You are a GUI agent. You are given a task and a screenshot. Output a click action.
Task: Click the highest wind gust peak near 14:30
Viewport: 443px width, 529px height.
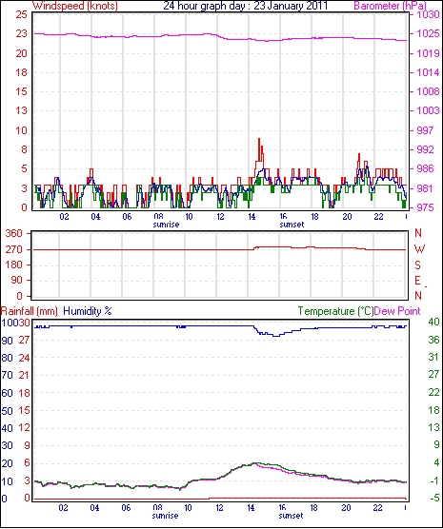(259, 139)
